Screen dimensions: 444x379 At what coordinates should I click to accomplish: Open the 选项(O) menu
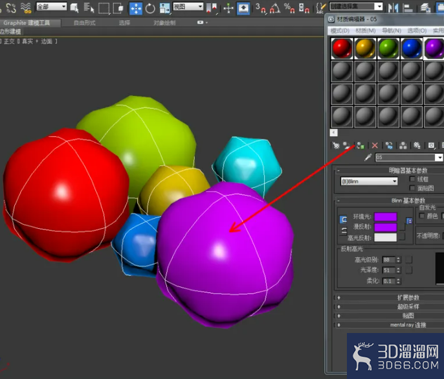417,30
